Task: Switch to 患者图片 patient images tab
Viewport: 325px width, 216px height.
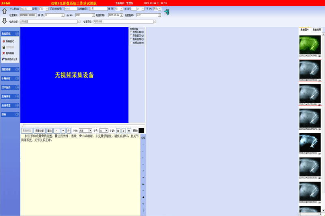Action: point(304,30)
